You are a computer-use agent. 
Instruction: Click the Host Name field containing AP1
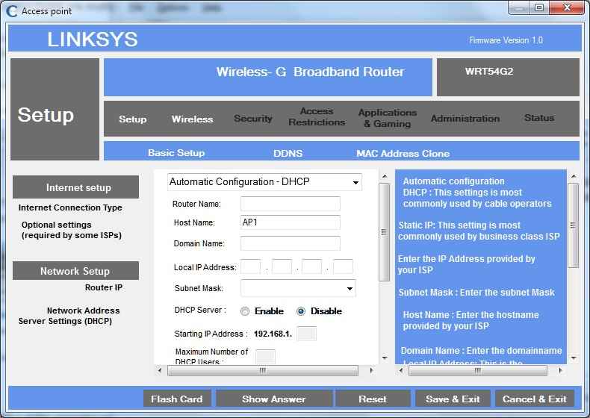point(290,222)
